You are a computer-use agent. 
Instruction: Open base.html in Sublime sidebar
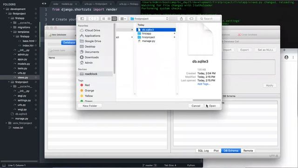(x=28, y=41)
